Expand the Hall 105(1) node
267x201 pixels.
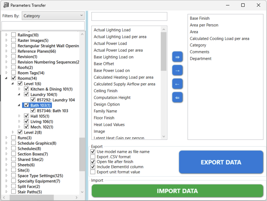pyautogui.click(x=19, y=116)
